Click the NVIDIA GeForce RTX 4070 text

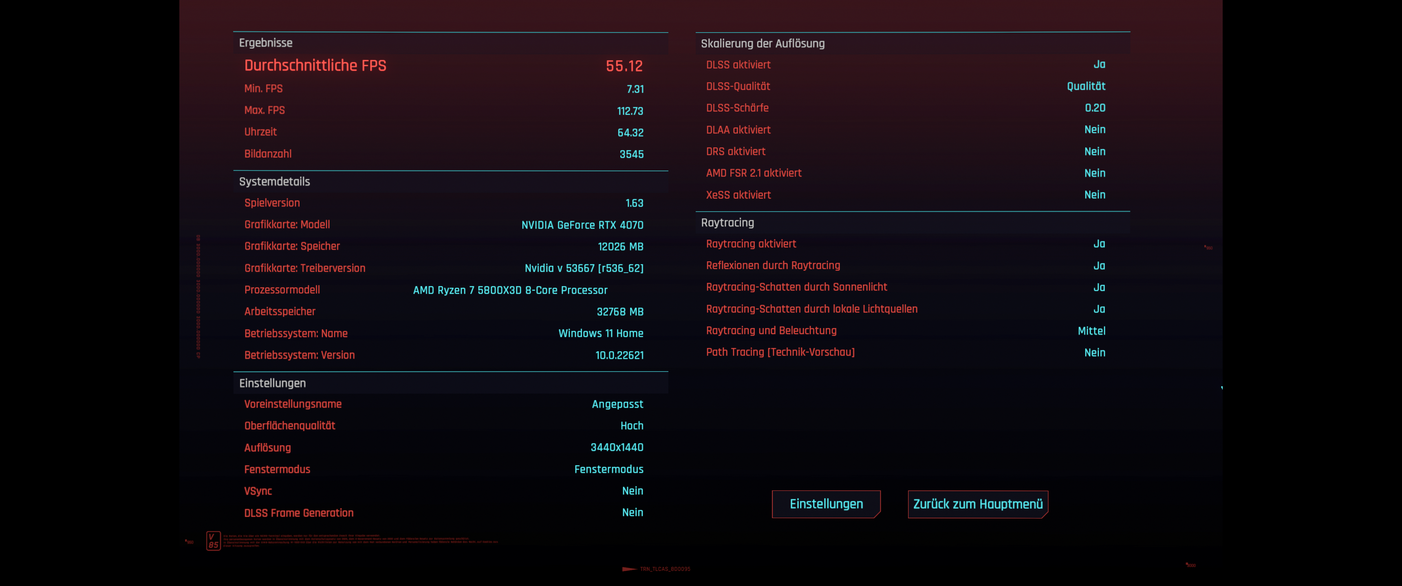click(x=582, y=225)
